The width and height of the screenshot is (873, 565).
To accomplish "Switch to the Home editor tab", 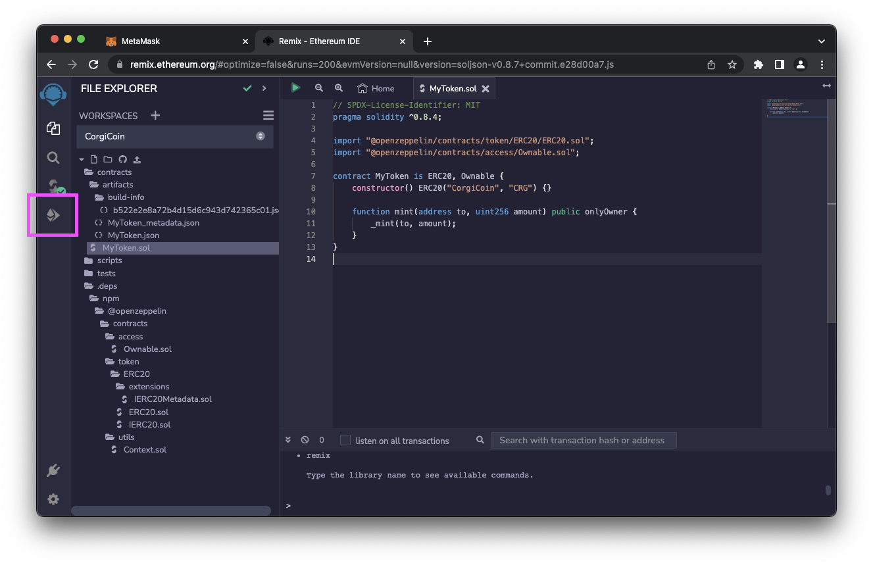I will (x=376, y=88).
